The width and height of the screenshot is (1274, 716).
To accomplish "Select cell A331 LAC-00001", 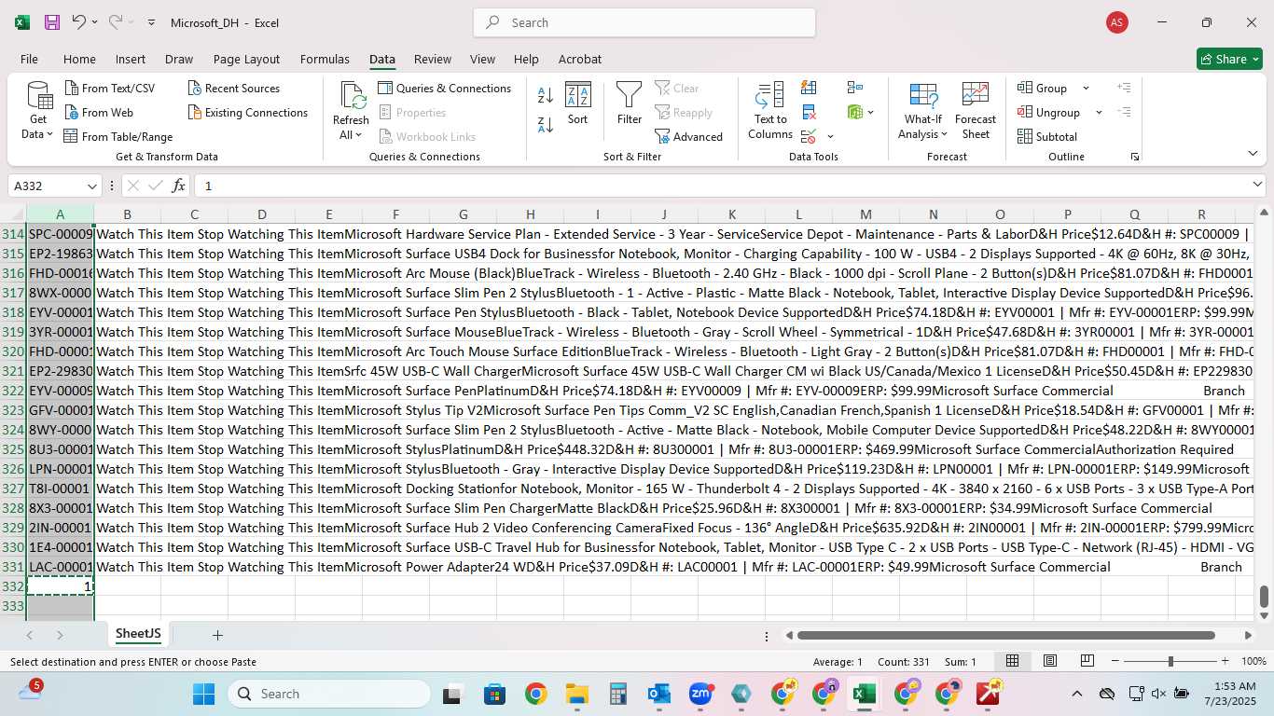I will 61,567.
